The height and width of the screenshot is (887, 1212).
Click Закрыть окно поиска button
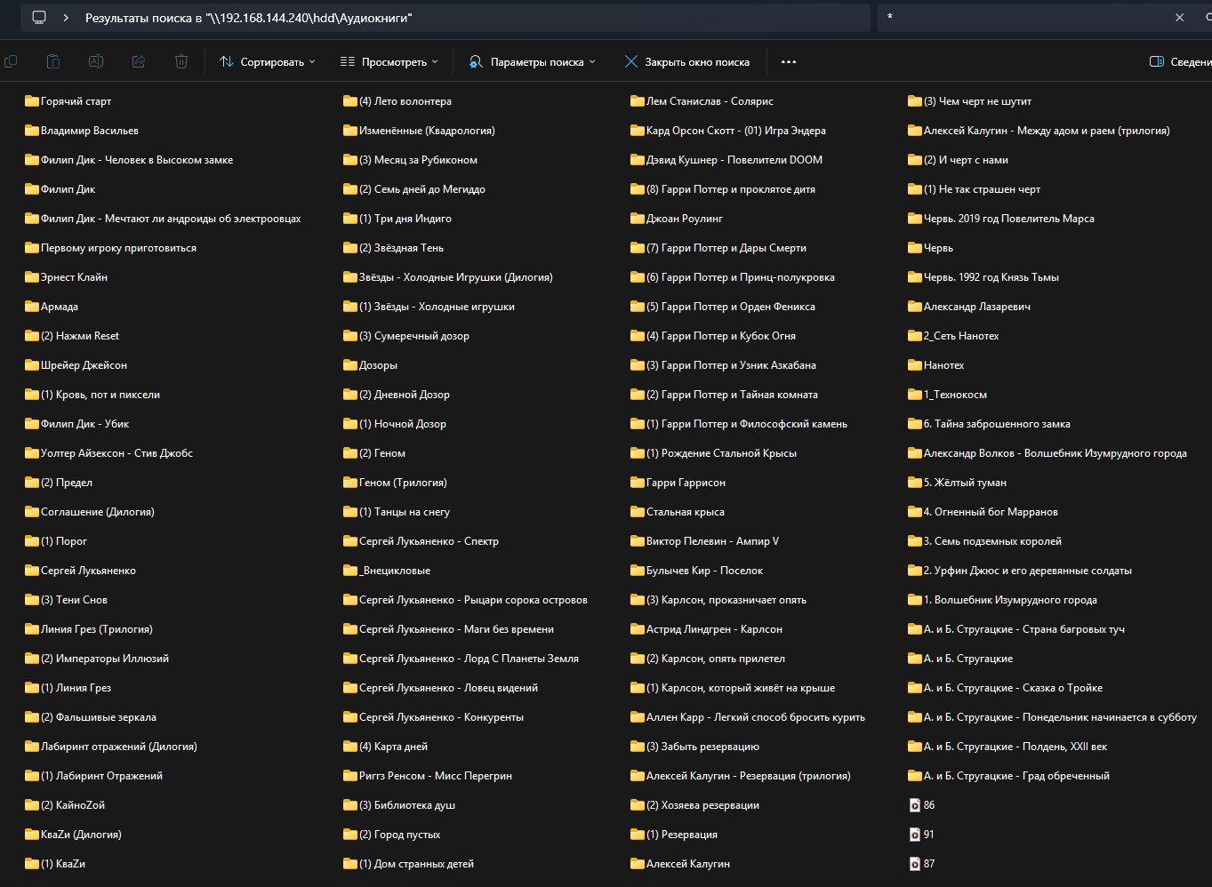point(687,61)
